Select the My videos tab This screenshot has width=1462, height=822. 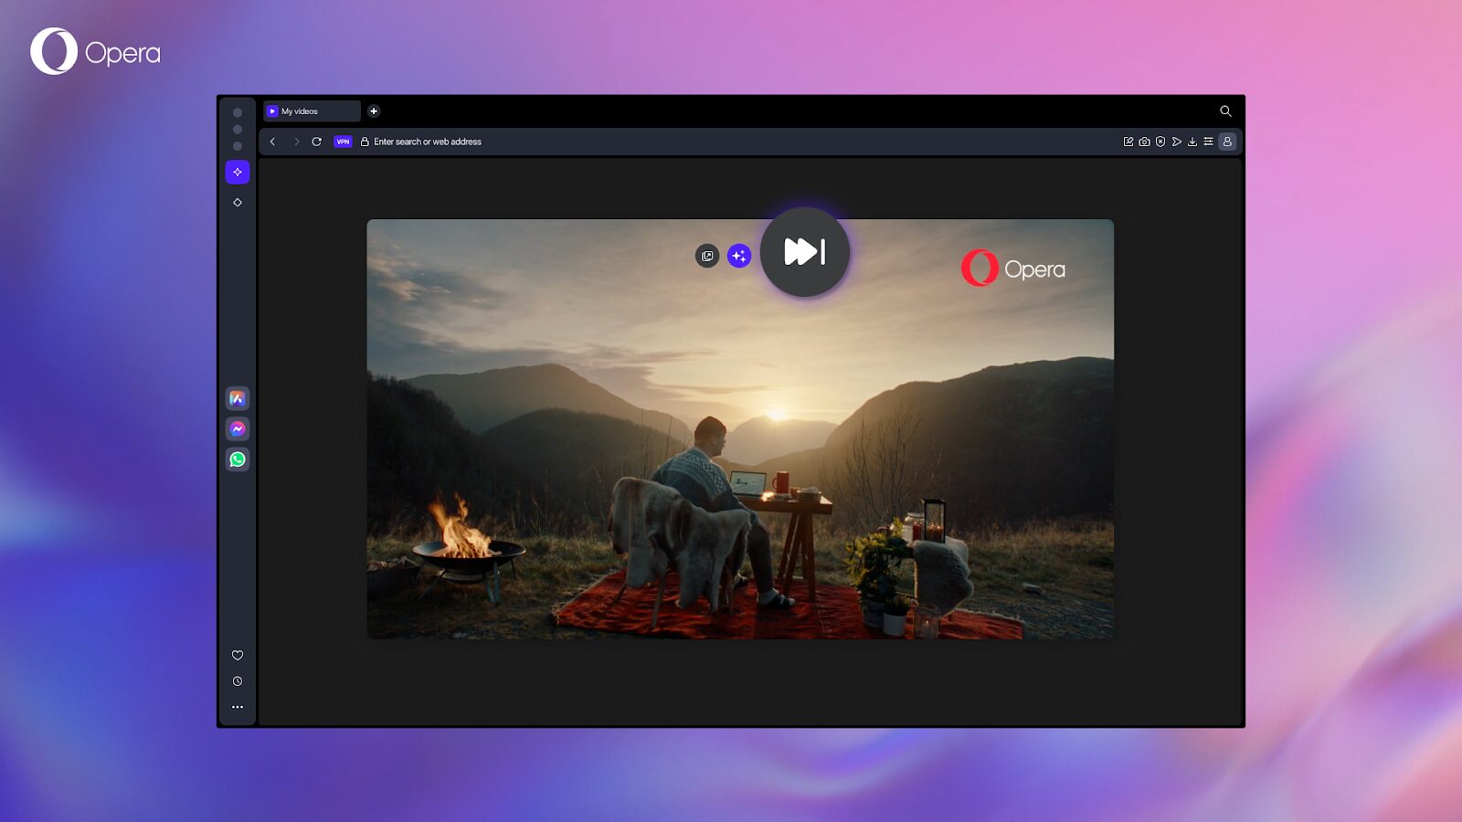tap(312, 111)
